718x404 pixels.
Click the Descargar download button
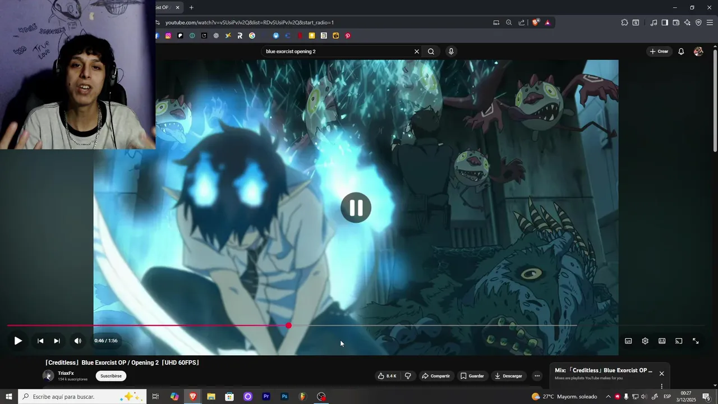(x=508, y=376)
